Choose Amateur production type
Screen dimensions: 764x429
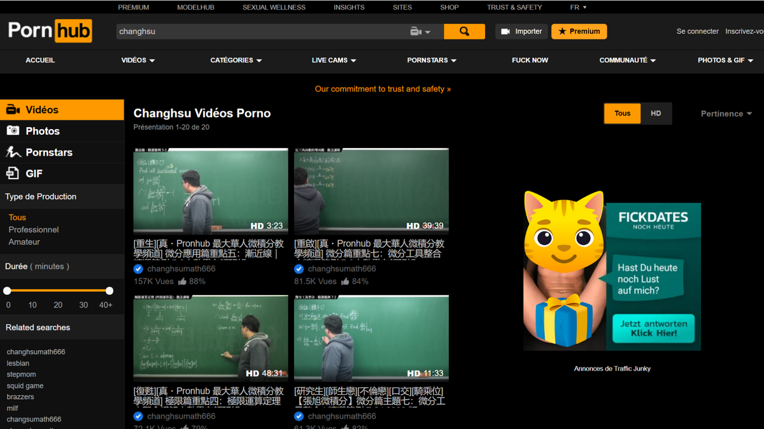click(x=24, y=242)
